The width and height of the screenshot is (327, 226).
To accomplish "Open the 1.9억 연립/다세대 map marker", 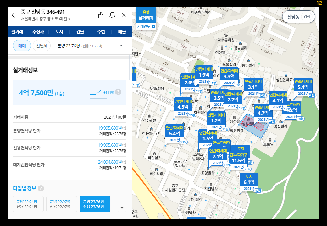I will click(x=204, y=75).
